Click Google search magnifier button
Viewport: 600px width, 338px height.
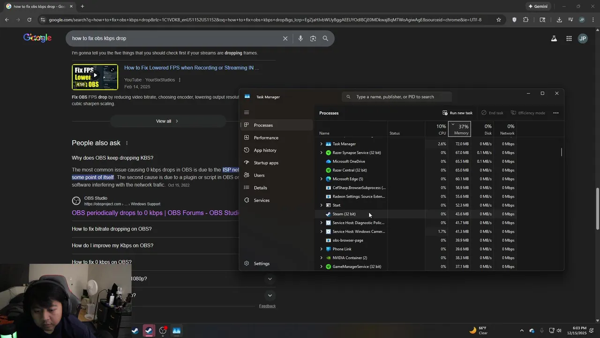coord(325,38)
